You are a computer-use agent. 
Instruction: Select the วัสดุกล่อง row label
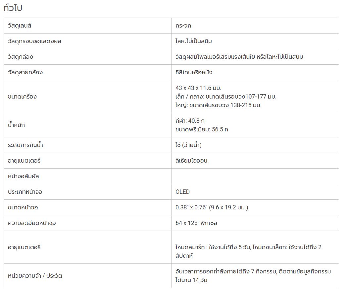tap(21, 57)
